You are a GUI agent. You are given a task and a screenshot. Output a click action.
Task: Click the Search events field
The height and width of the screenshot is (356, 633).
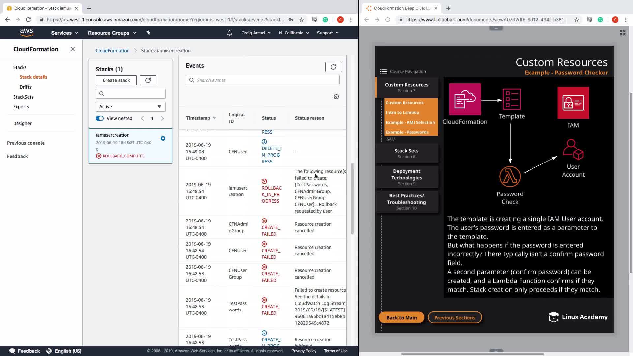click(262, 80)
